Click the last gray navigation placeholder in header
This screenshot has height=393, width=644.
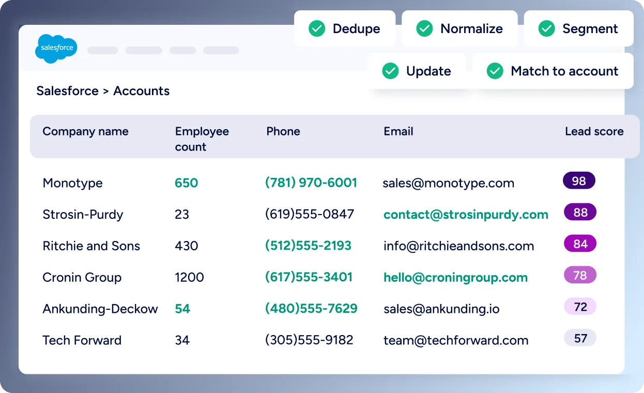[221, 50]
